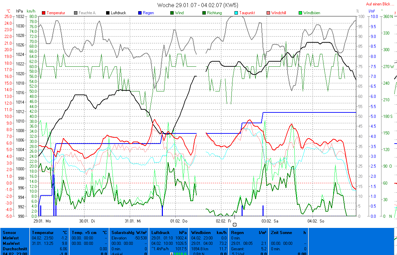
Task: Open the 'Auf einen Blick ...' link
Action: pyautogui.click(x=380, y=4)
